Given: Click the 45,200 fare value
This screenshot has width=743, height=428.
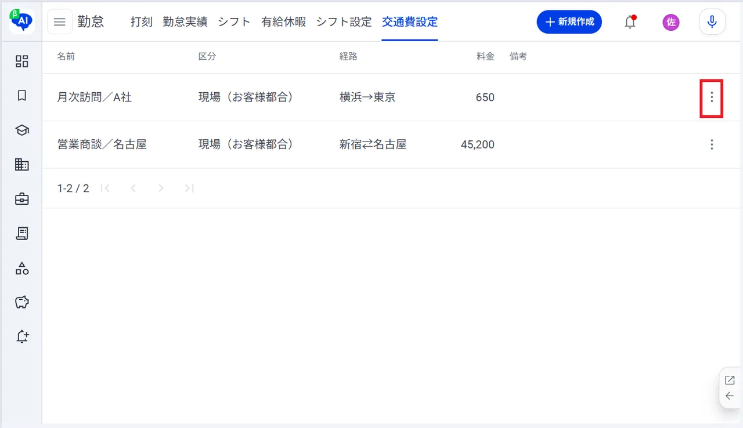Looking at the screenshot, I should pos(478,144).
